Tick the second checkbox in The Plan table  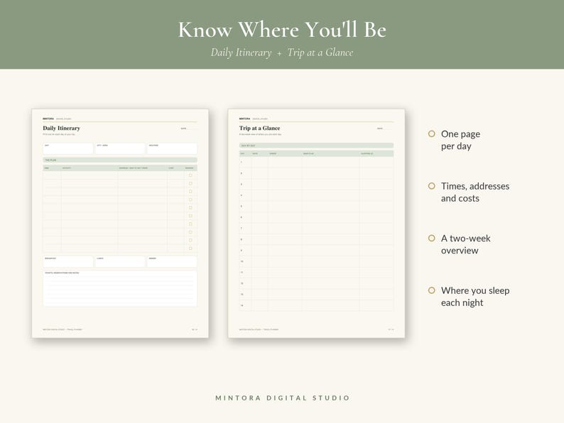[x=190, y=183]
